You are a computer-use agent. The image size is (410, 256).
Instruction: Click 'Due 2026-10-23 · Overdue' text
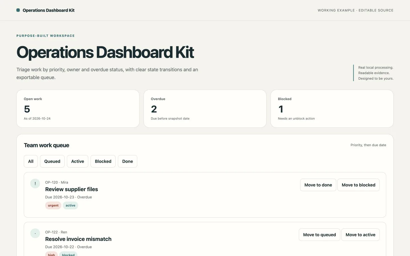coord(69,197)
